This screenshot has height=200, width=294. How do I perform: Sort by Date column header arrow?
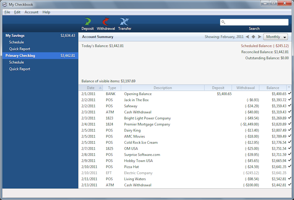point(100,88)
